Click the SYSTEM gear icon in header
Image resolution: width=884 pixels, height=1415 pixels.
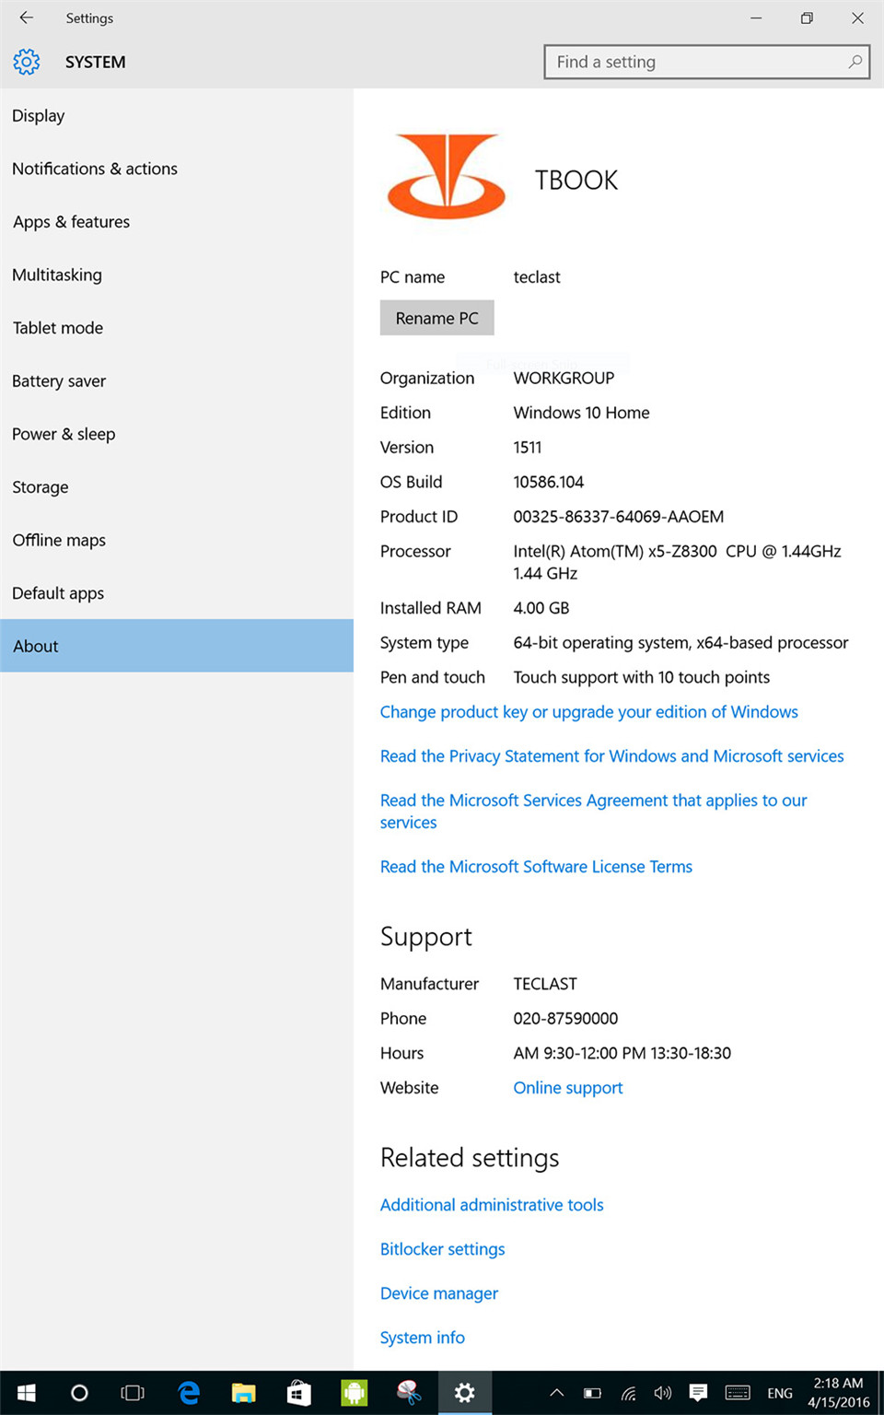pyautogui.click(x=27, y=62)
